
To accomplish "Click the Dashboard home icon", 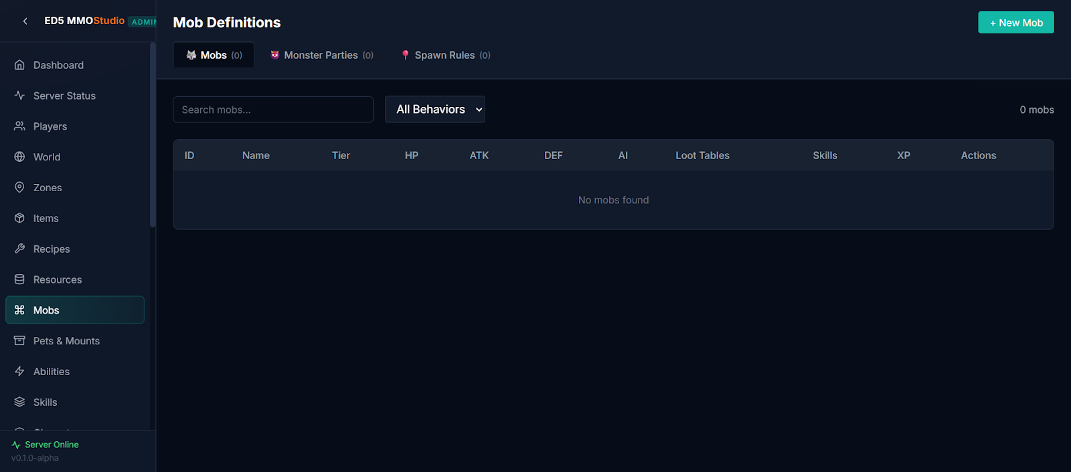I will coord(19,65).
